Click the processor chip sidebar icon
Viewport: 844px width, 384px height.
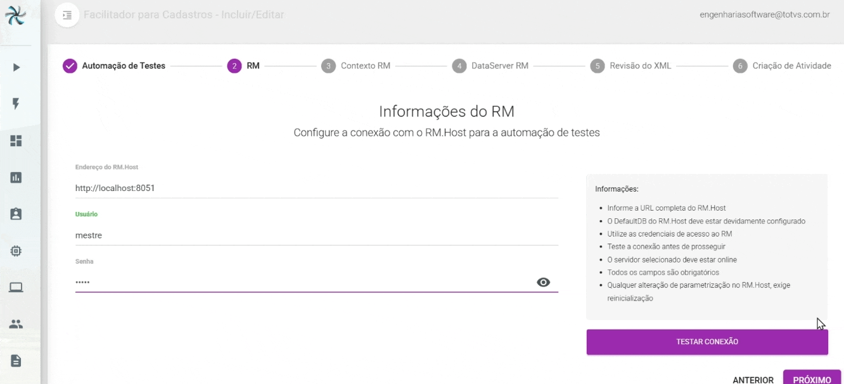pos(16,251)
